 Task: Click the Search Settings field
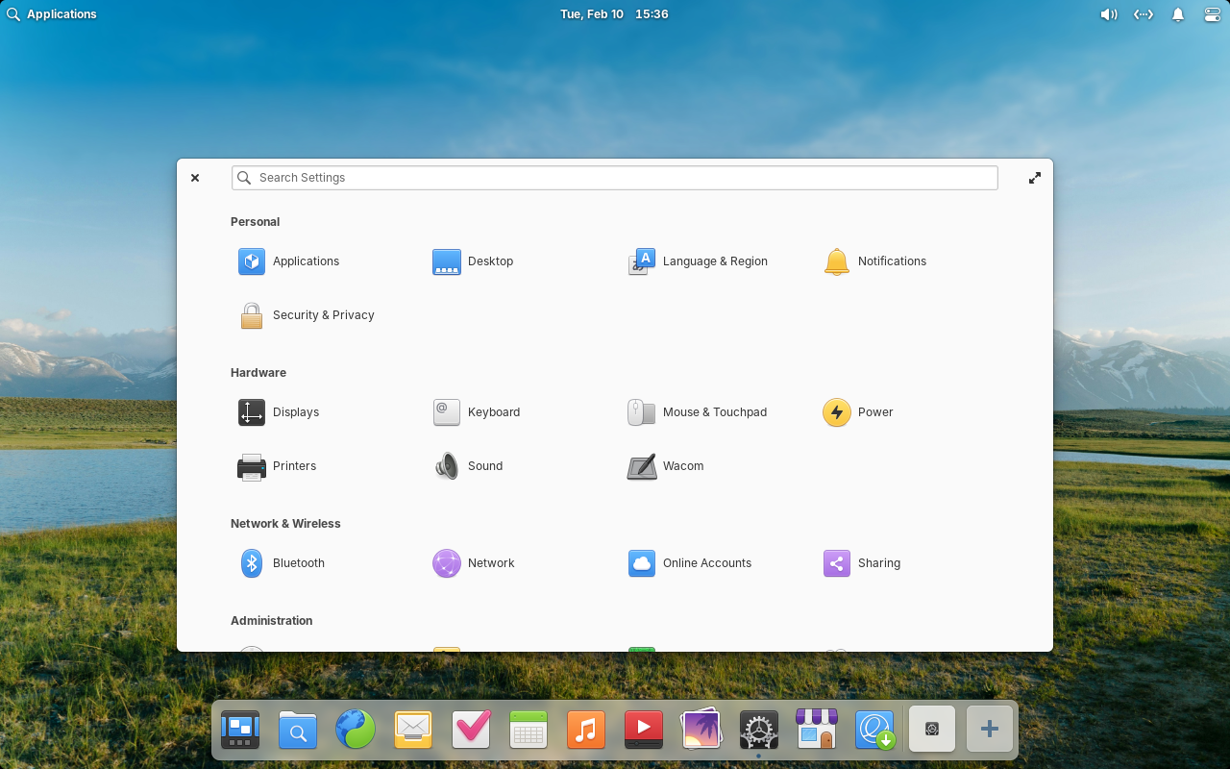pyautogui.click(x=615, y=178)
